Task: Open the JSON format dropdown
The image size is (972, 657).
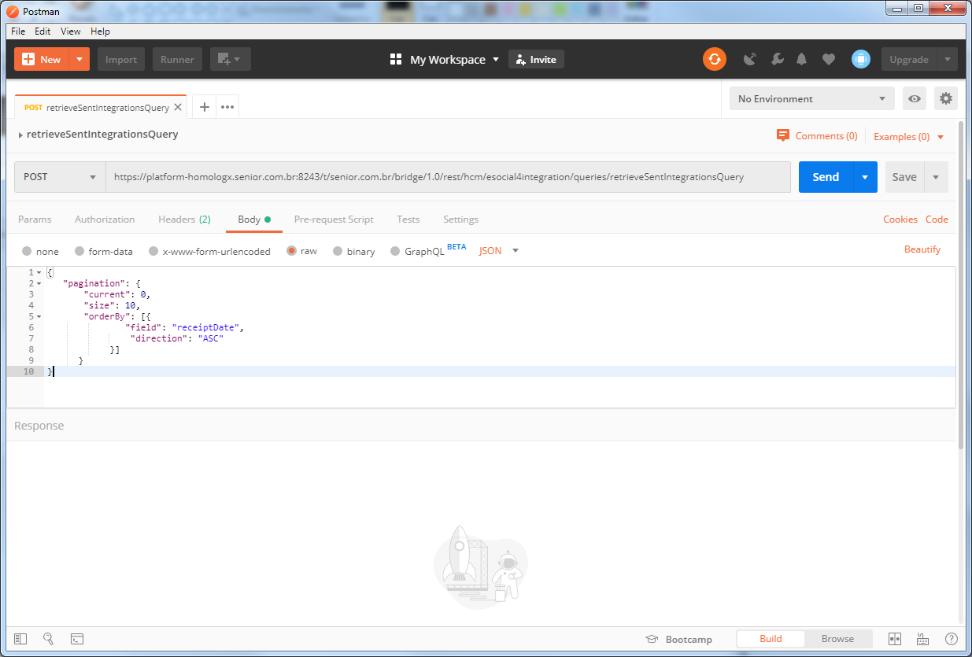Action: pos(499,251)
